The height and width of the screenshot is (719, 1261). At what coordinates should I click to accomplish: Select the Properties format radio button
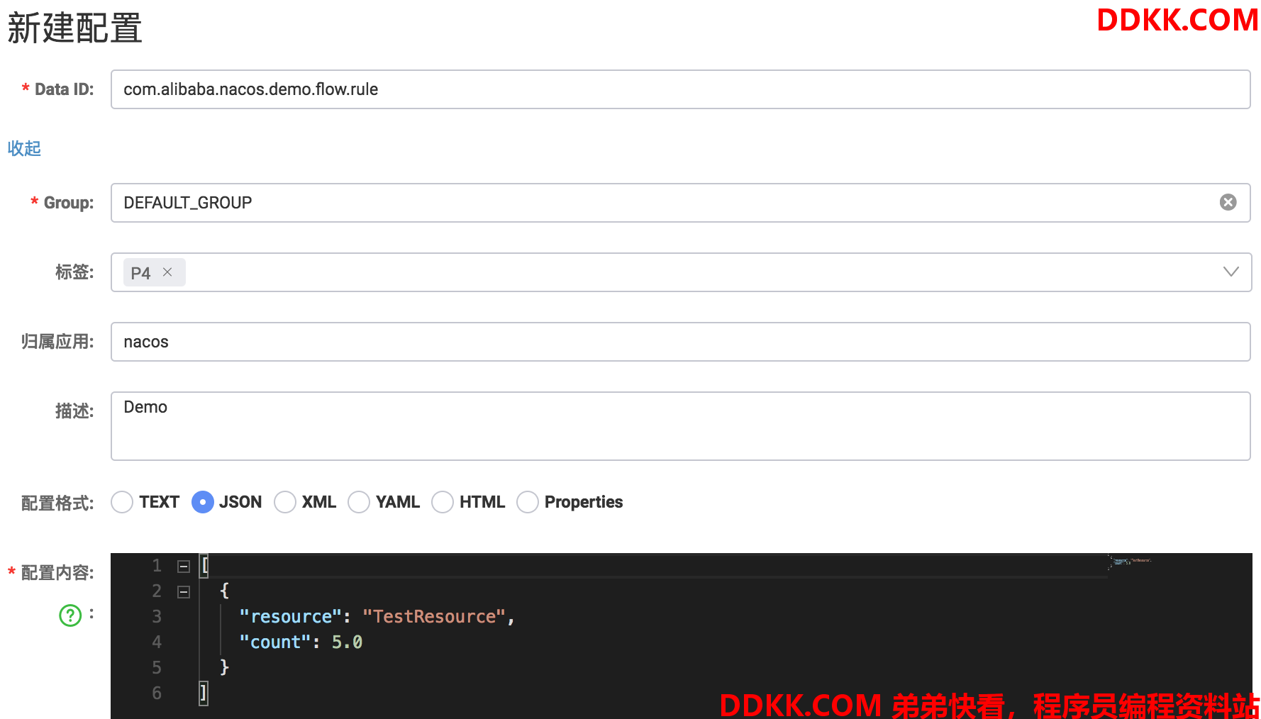[528, 502]
